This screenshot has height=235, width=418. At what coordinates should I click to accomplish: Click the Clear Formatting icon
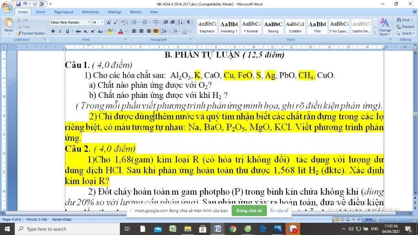[123, 22]
